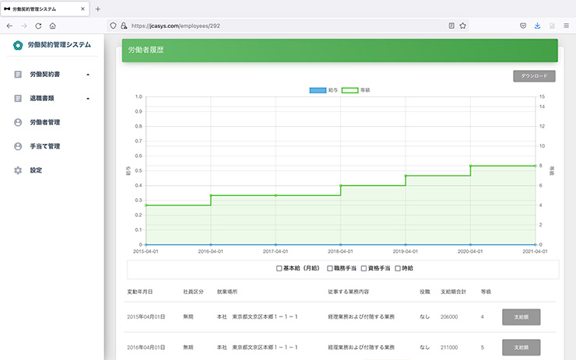Click 支給額 button for 2016年04月01日 row
The height and width of the screenshot is (360, 576).
(x=521, y=348)
